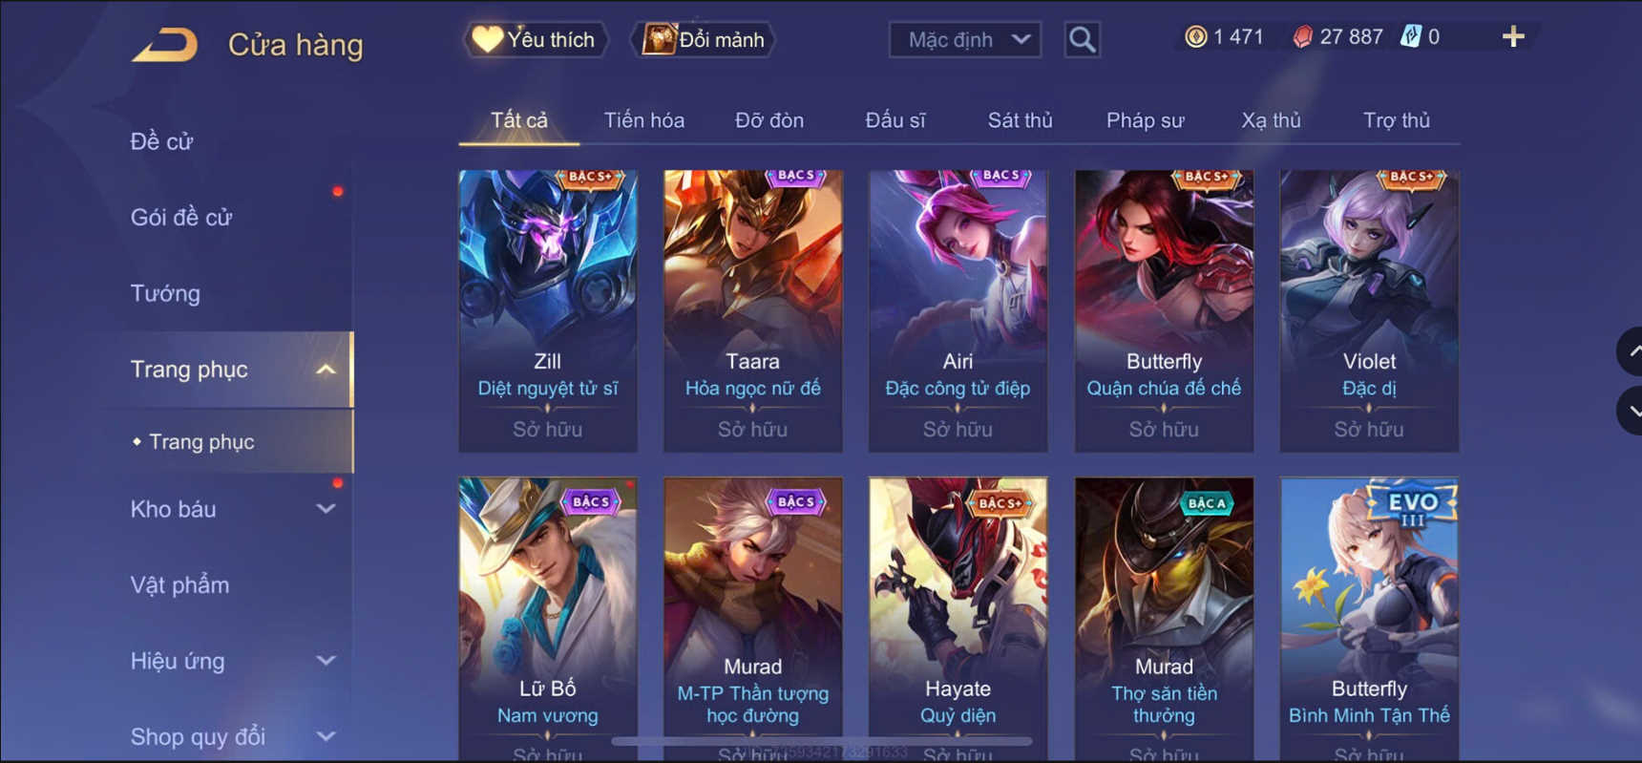Click the plus icon to add currency
1642x763 pixels.
(x=1513, y=37)
